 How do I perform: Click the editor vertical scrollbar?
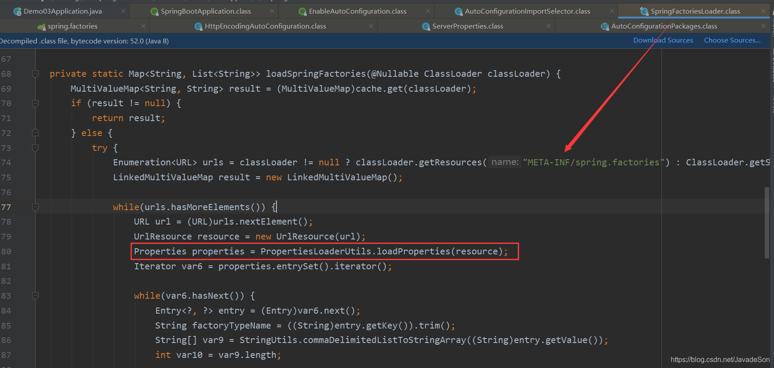click(767, 223)
